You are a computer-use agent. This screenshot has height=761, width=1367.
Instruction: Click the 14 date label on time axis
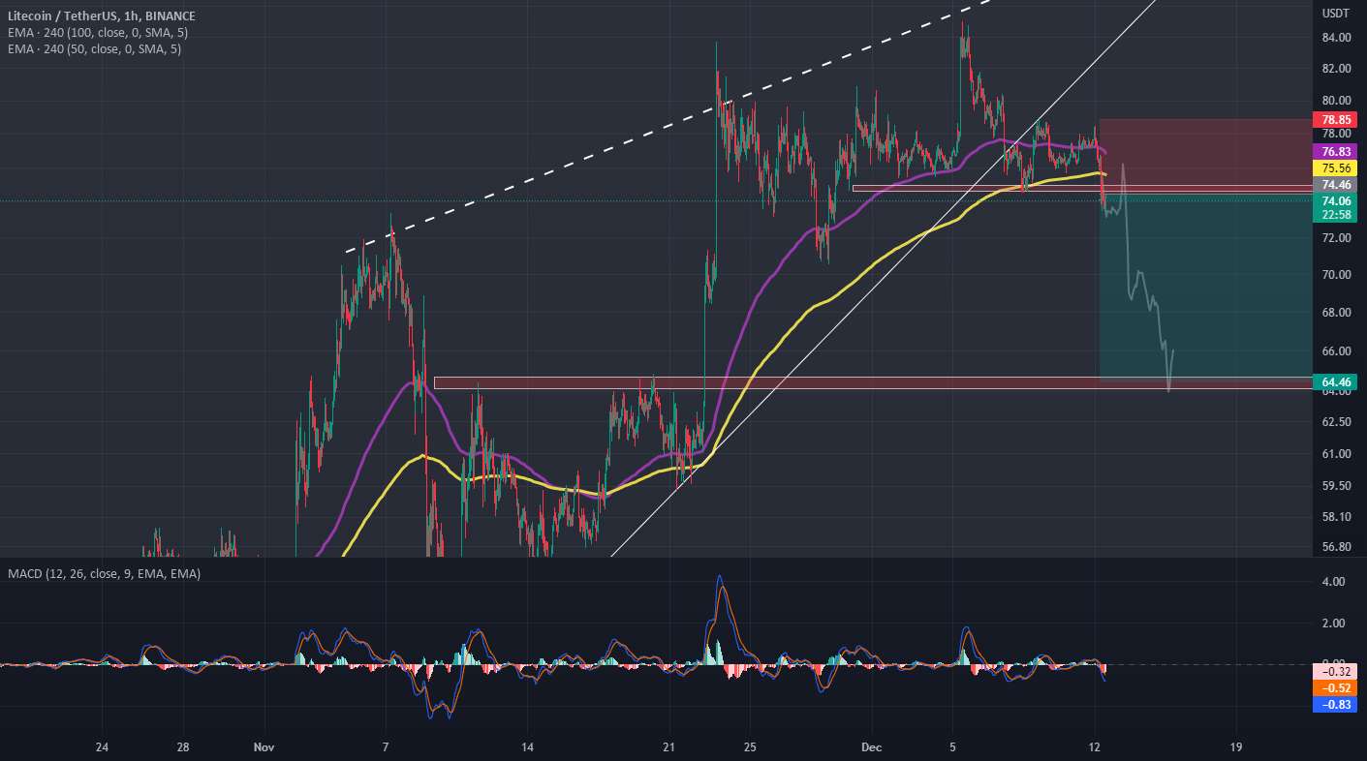click(527, 747)
